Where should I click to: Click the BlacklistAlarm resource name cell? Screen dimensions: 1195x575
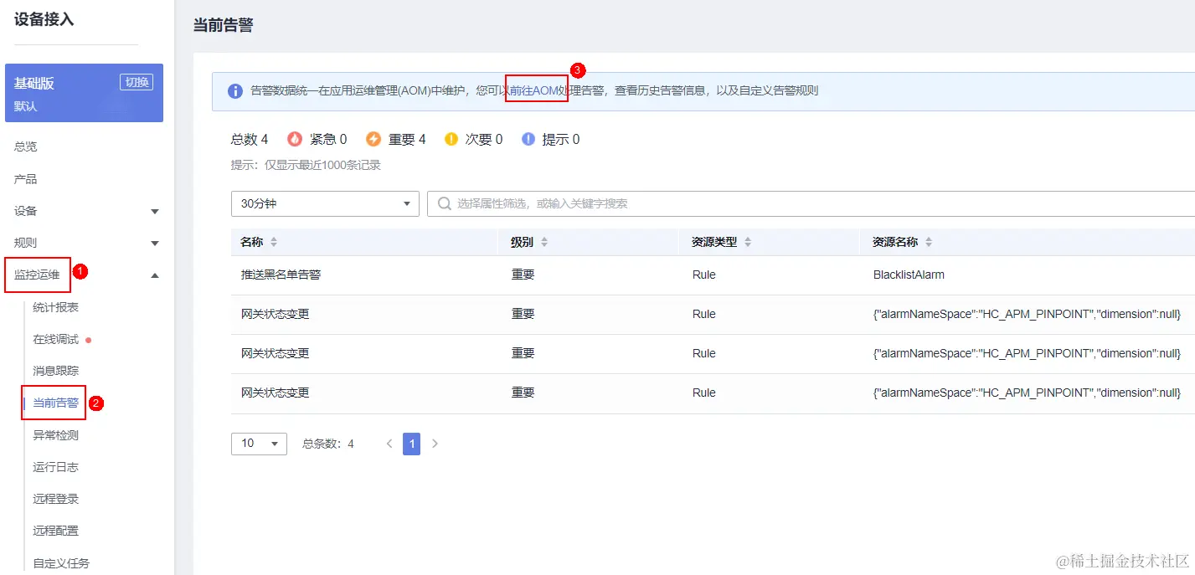click(909, 275)
